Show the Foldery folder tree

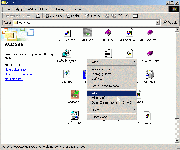[74, 16]
